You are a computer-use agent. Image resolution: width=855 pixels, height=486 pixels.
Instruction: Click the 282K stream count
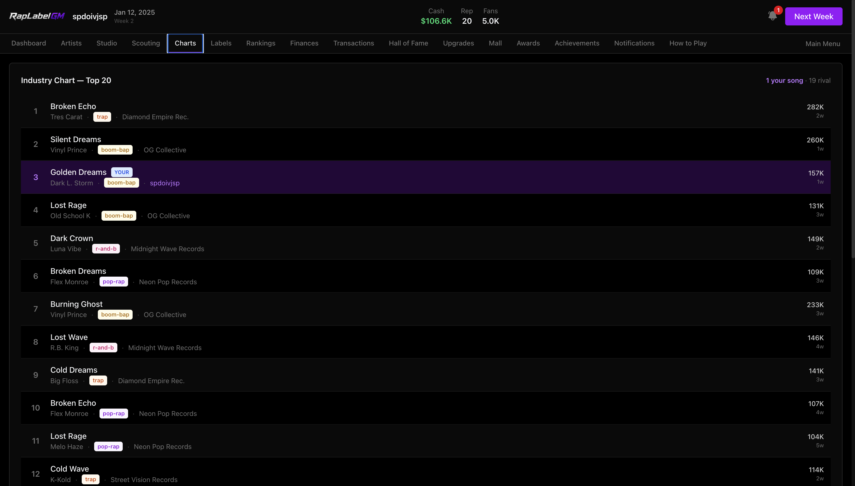coord(815,107)
